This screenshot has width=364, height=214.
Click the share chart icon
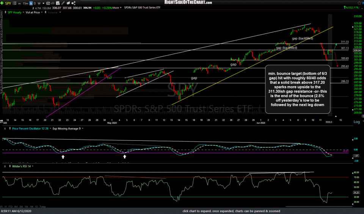[x=73, y=3]
